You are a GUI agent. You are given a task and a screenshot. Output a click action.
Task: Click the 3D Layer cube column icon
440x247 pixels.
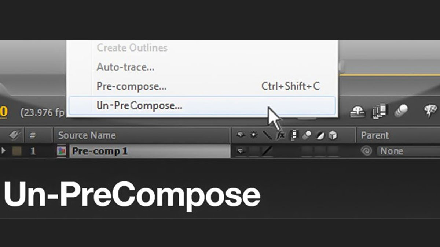click(333, 135)
